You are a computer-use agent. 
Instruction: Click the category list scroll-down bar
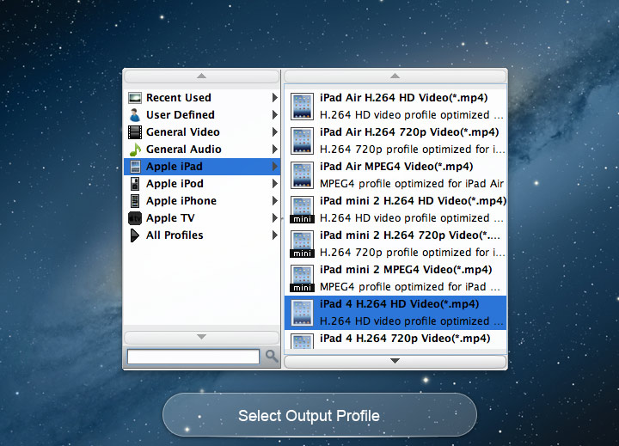click(202, 337)
